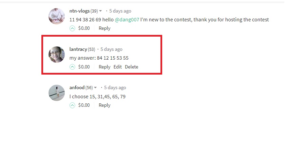The height and width of the screenshot is (141, 304).
Task: Click ntn-vlogs profile avatar
Action: pyautogui.click(x=57, y=16)
